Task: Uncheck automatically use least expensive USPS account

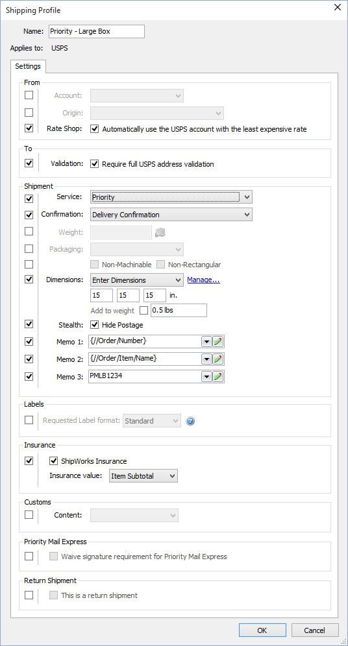Action: pyautogui.click(x=94, y=128)
